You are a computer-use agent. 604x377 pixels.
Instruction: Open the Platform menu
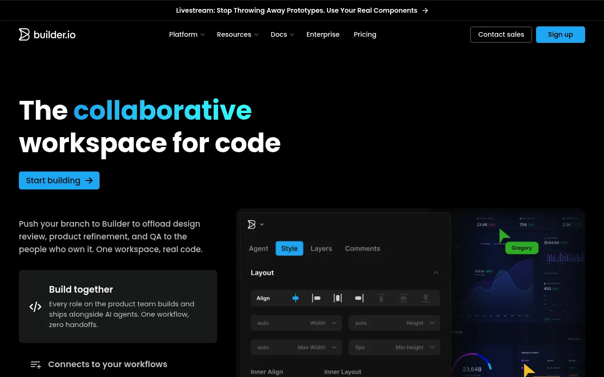tap(187, 34)
